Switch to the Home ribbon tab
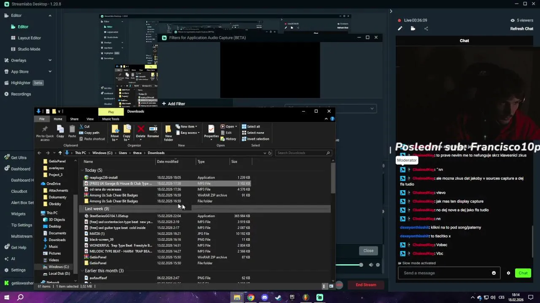The image size is (540, 303). click(x=58, y=119)
